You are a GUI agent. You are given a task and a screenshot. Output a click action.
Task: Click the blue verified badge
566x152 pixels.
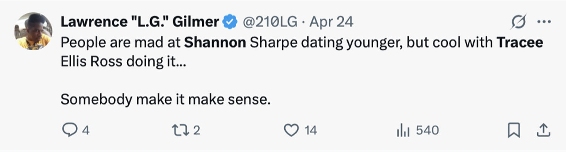tap(229, 23)
